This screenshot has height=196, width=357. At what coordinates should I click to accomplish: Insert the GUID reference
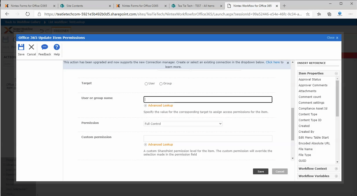302,161
